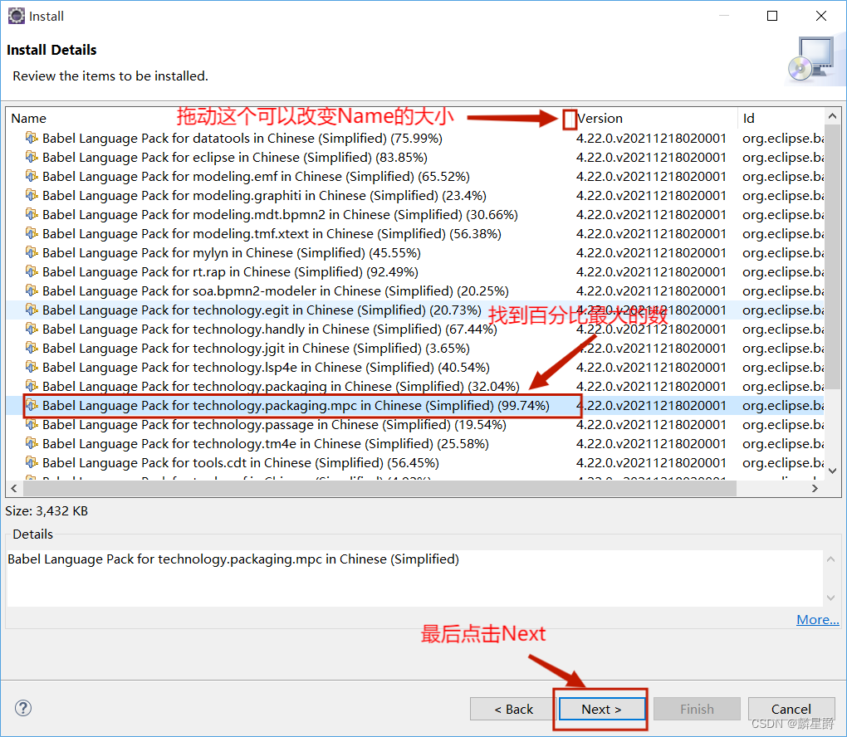Click the list's vertical scrollbar thumb

[x=832, y=256]
